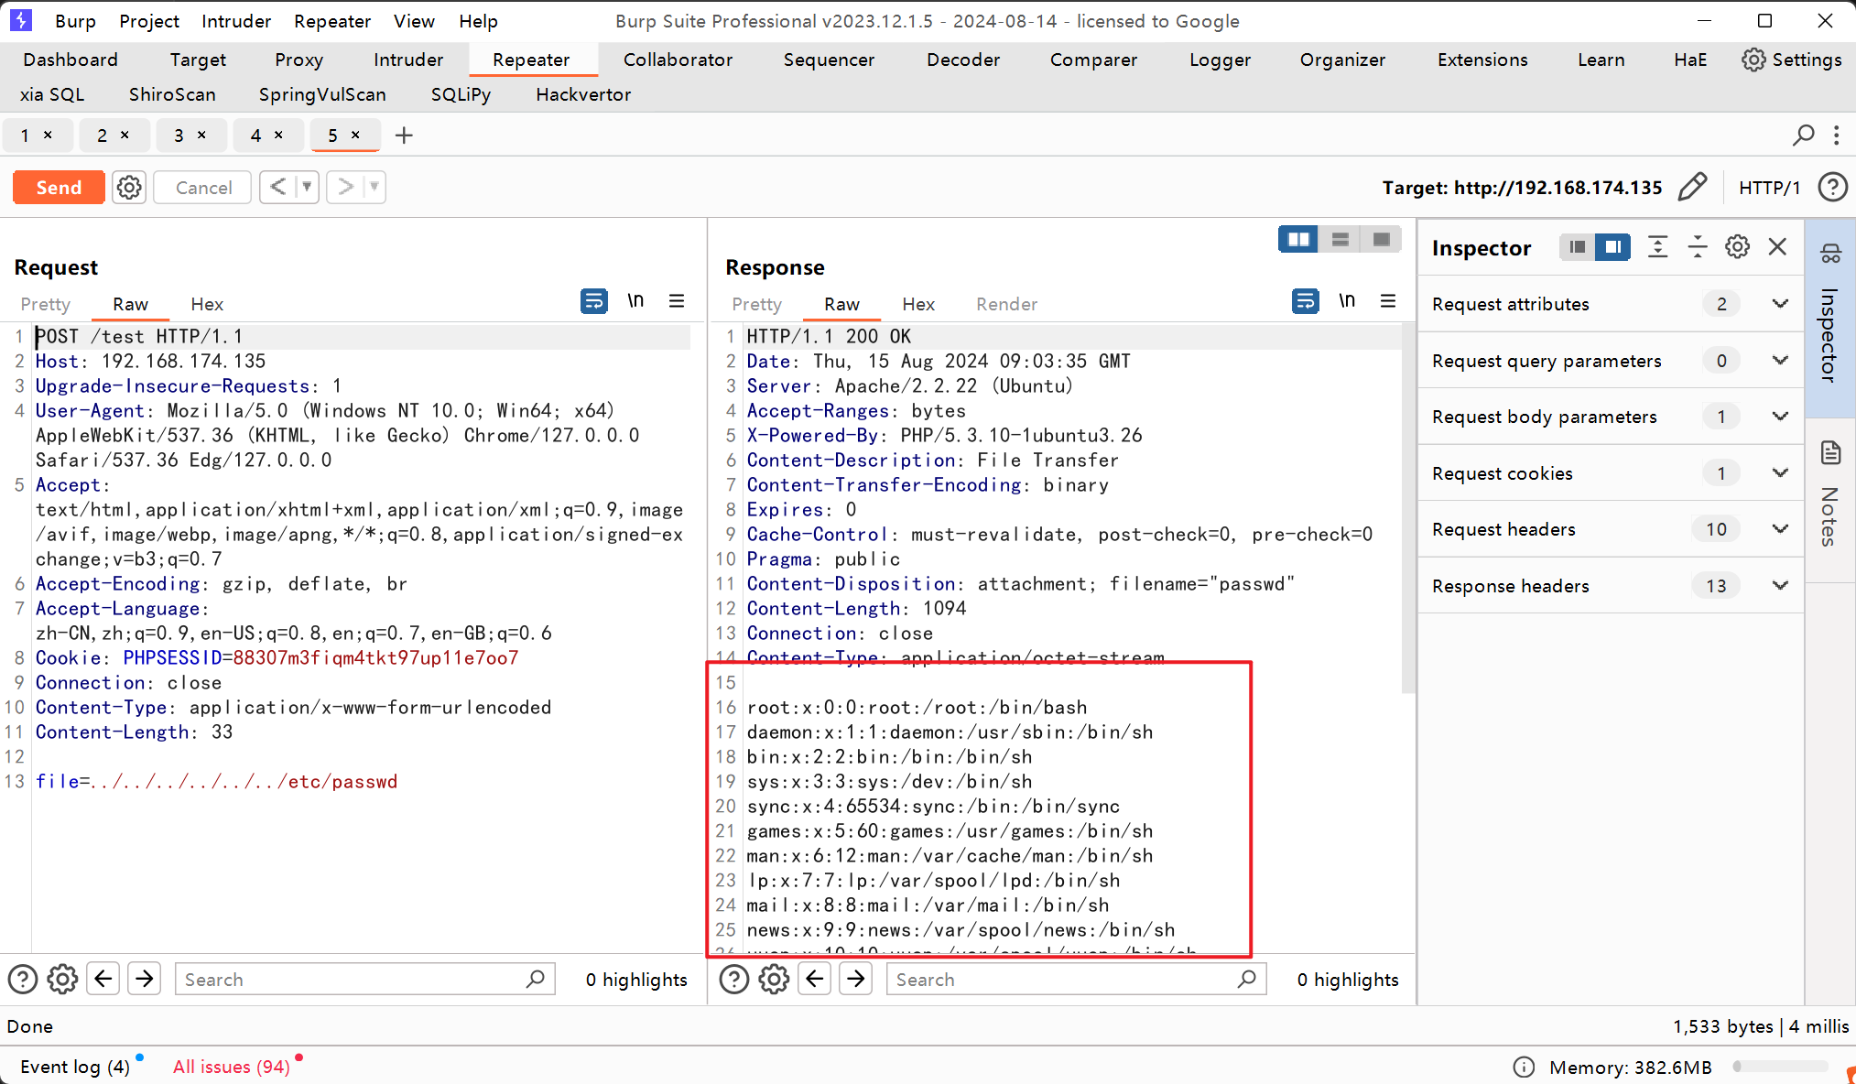Open Event log (4)
This screenshot has height=1084, width=1856.
75,1067
